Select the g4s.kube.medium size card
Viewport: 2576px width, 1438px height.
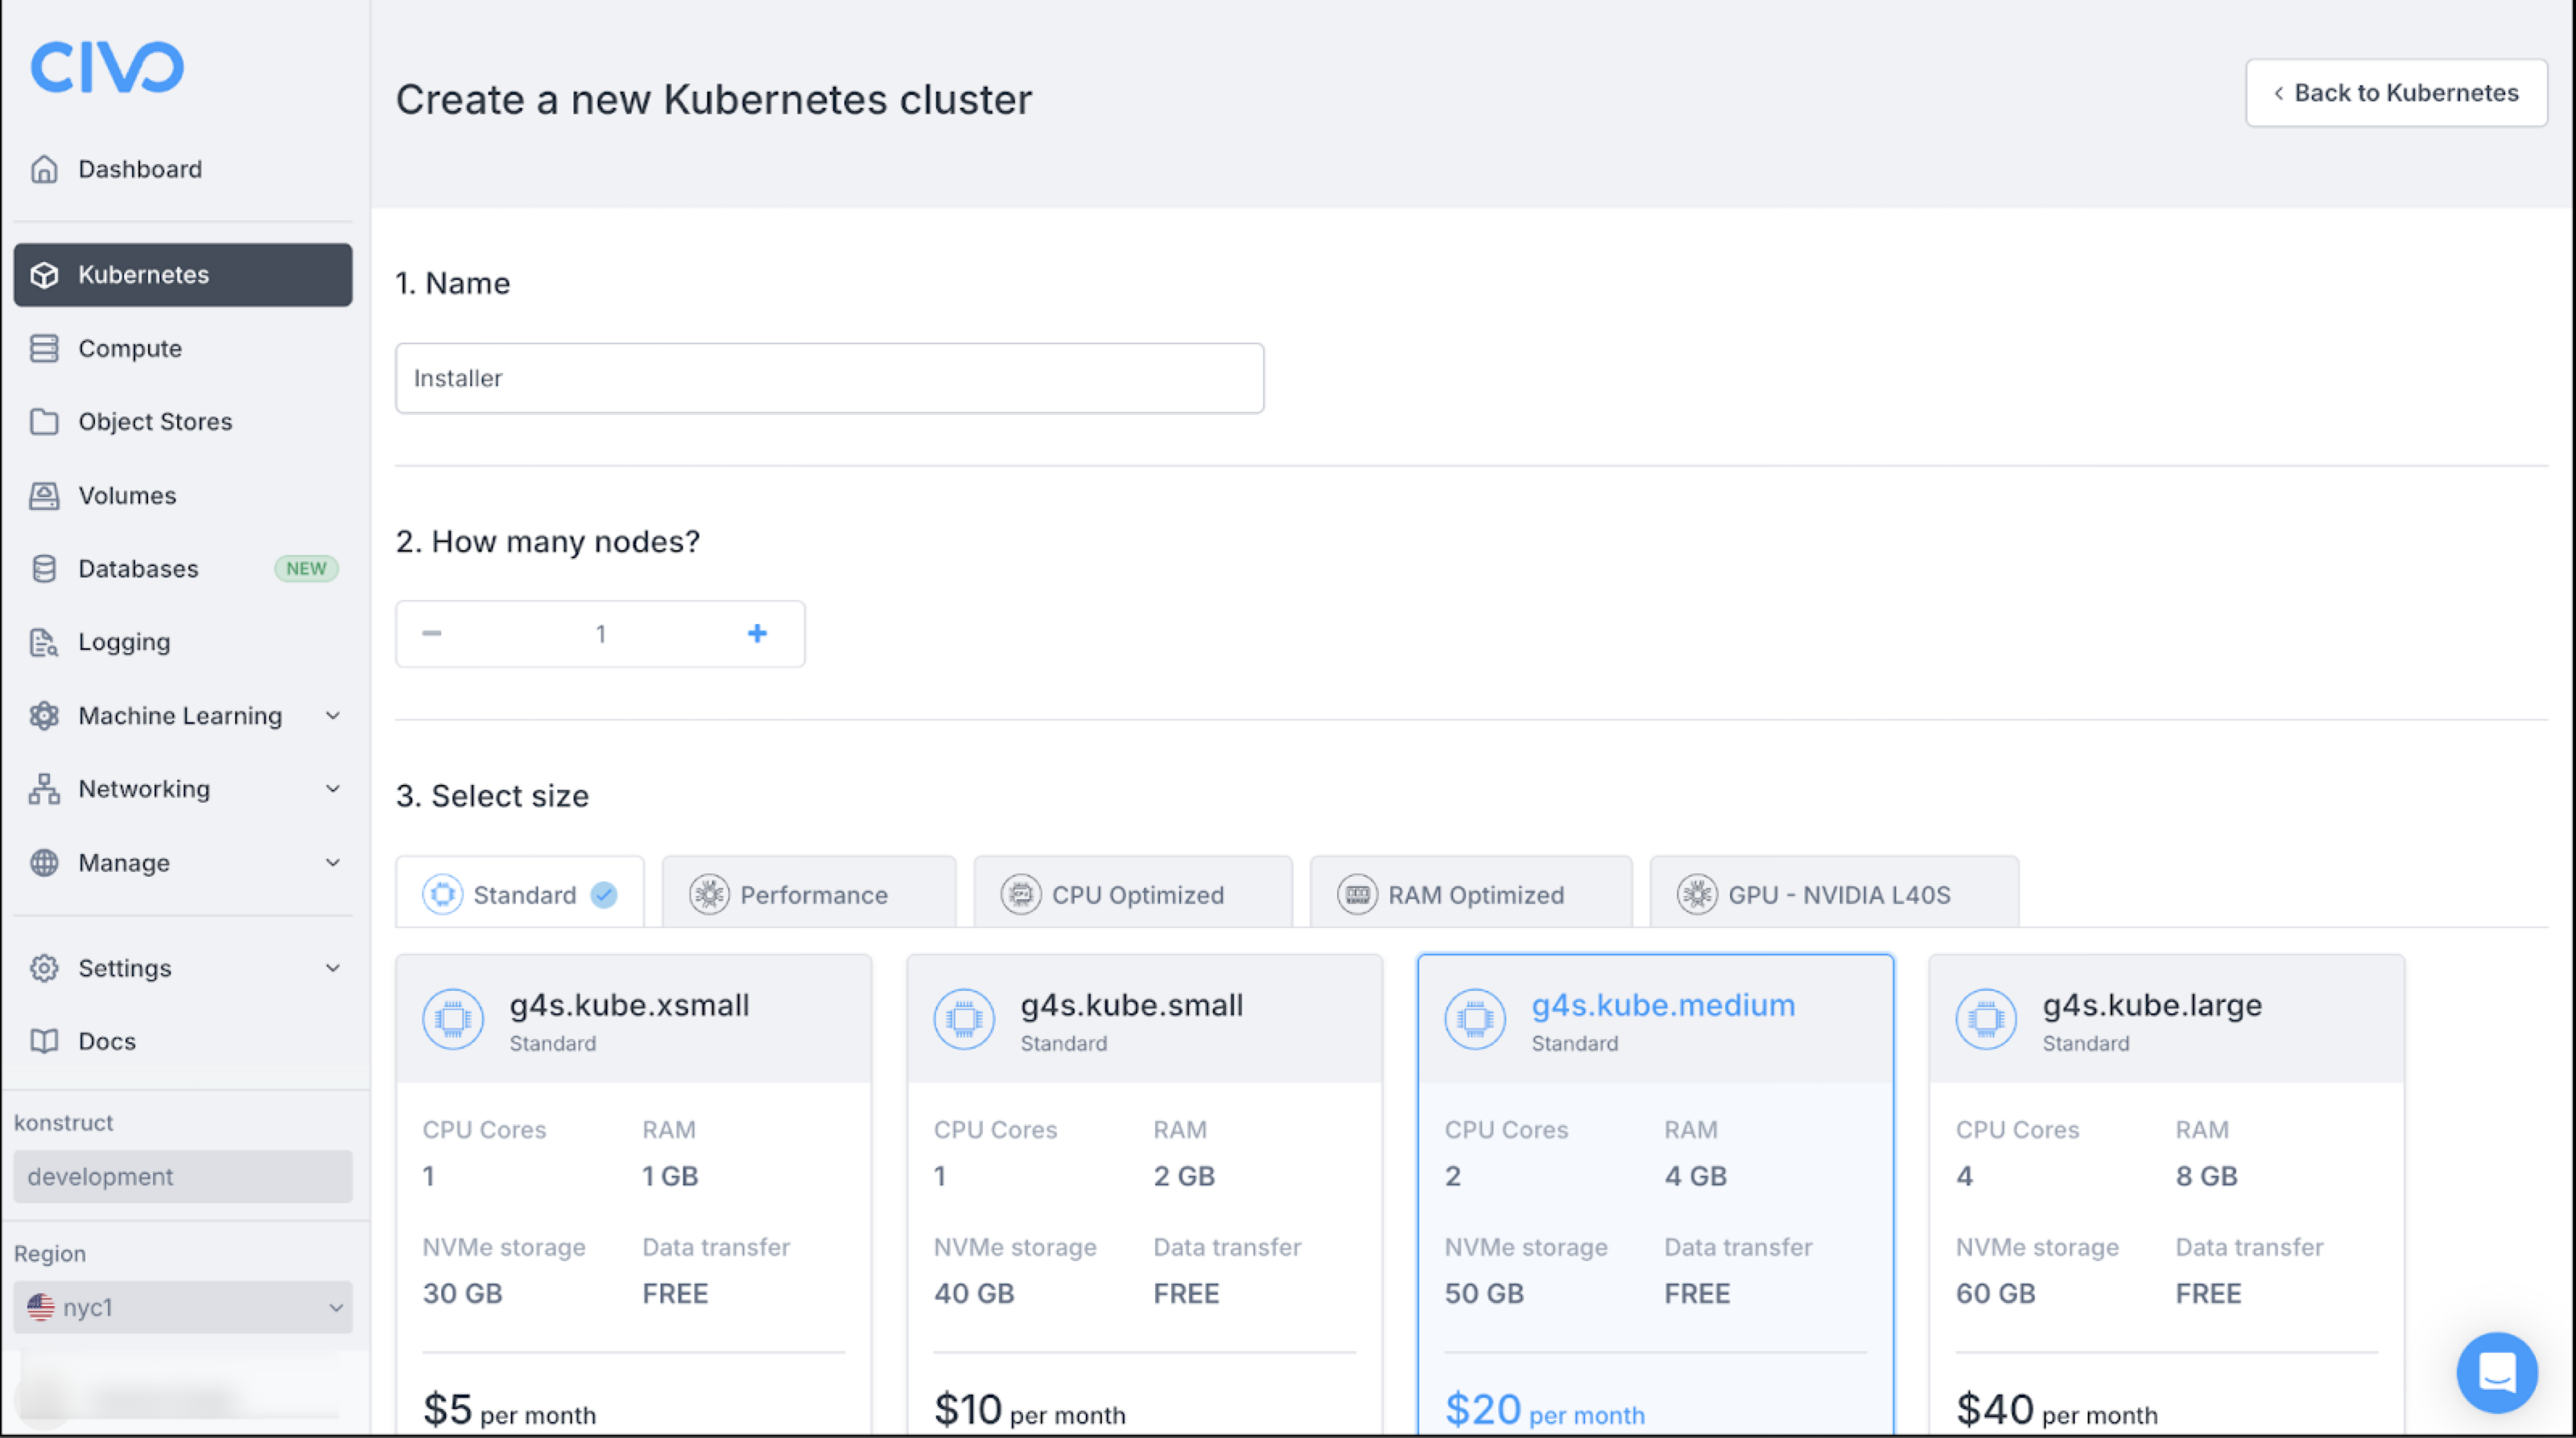pos(1655,1195)
